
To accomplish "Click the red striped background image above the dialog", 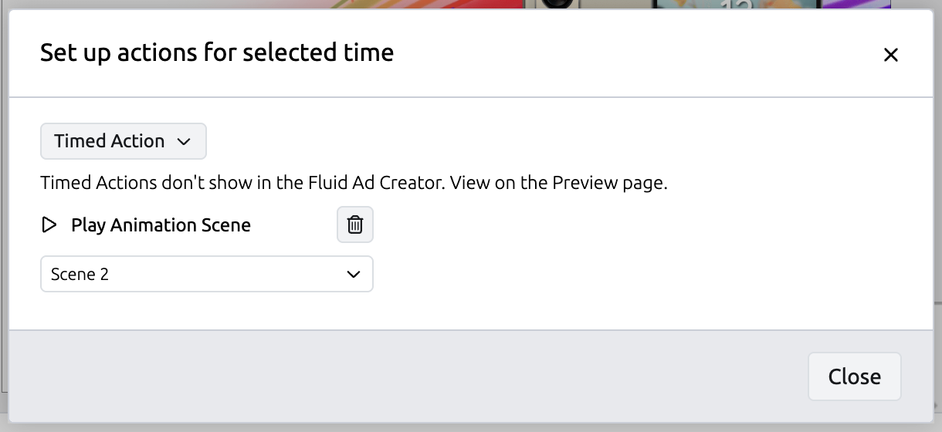I will tap(432, 5).
